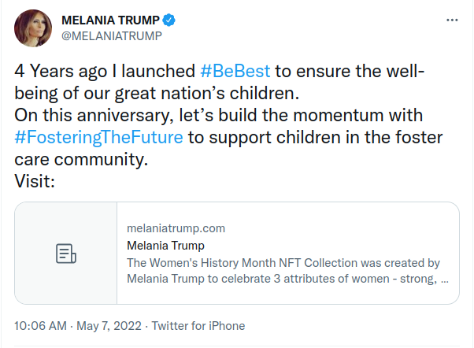Open Melania Trump's profile picture
Screen dimensions: 474x348
tap(33, 28)
